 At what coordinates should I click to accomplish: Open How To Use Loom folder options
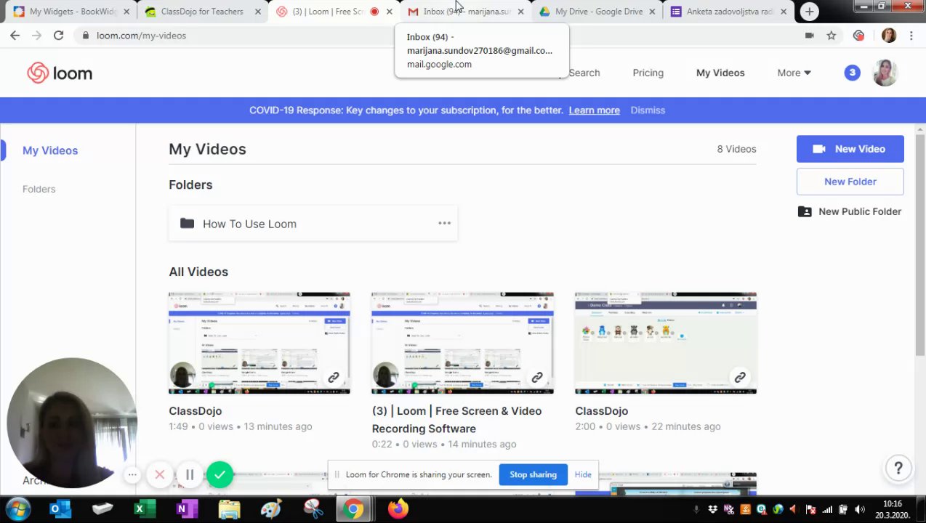444,223
